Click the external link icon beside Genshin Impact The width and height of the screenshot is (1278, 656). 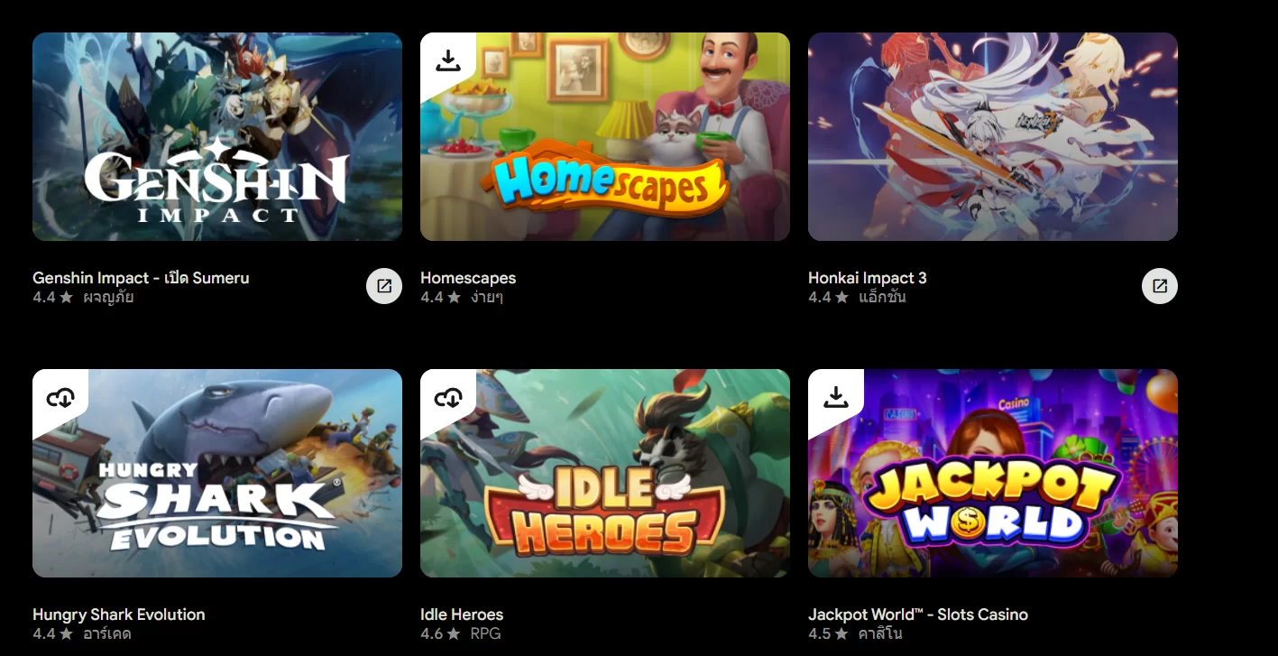(x=384, y=286)
